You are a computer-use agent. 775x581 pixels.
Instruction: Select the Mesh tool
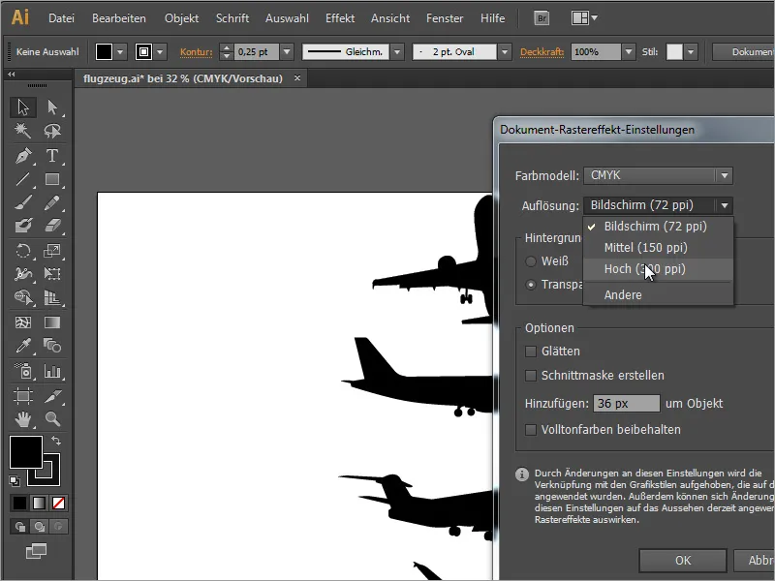click(22, 322)
